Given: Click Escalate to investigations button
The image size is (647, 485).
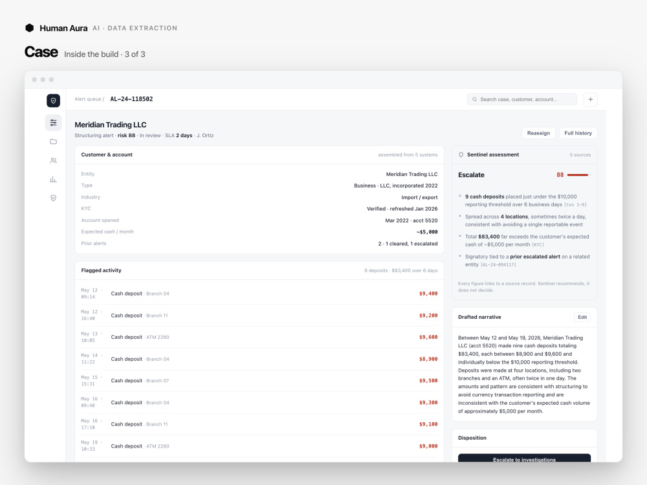Looking at the screenshot, I should click(x=524, y=458).
